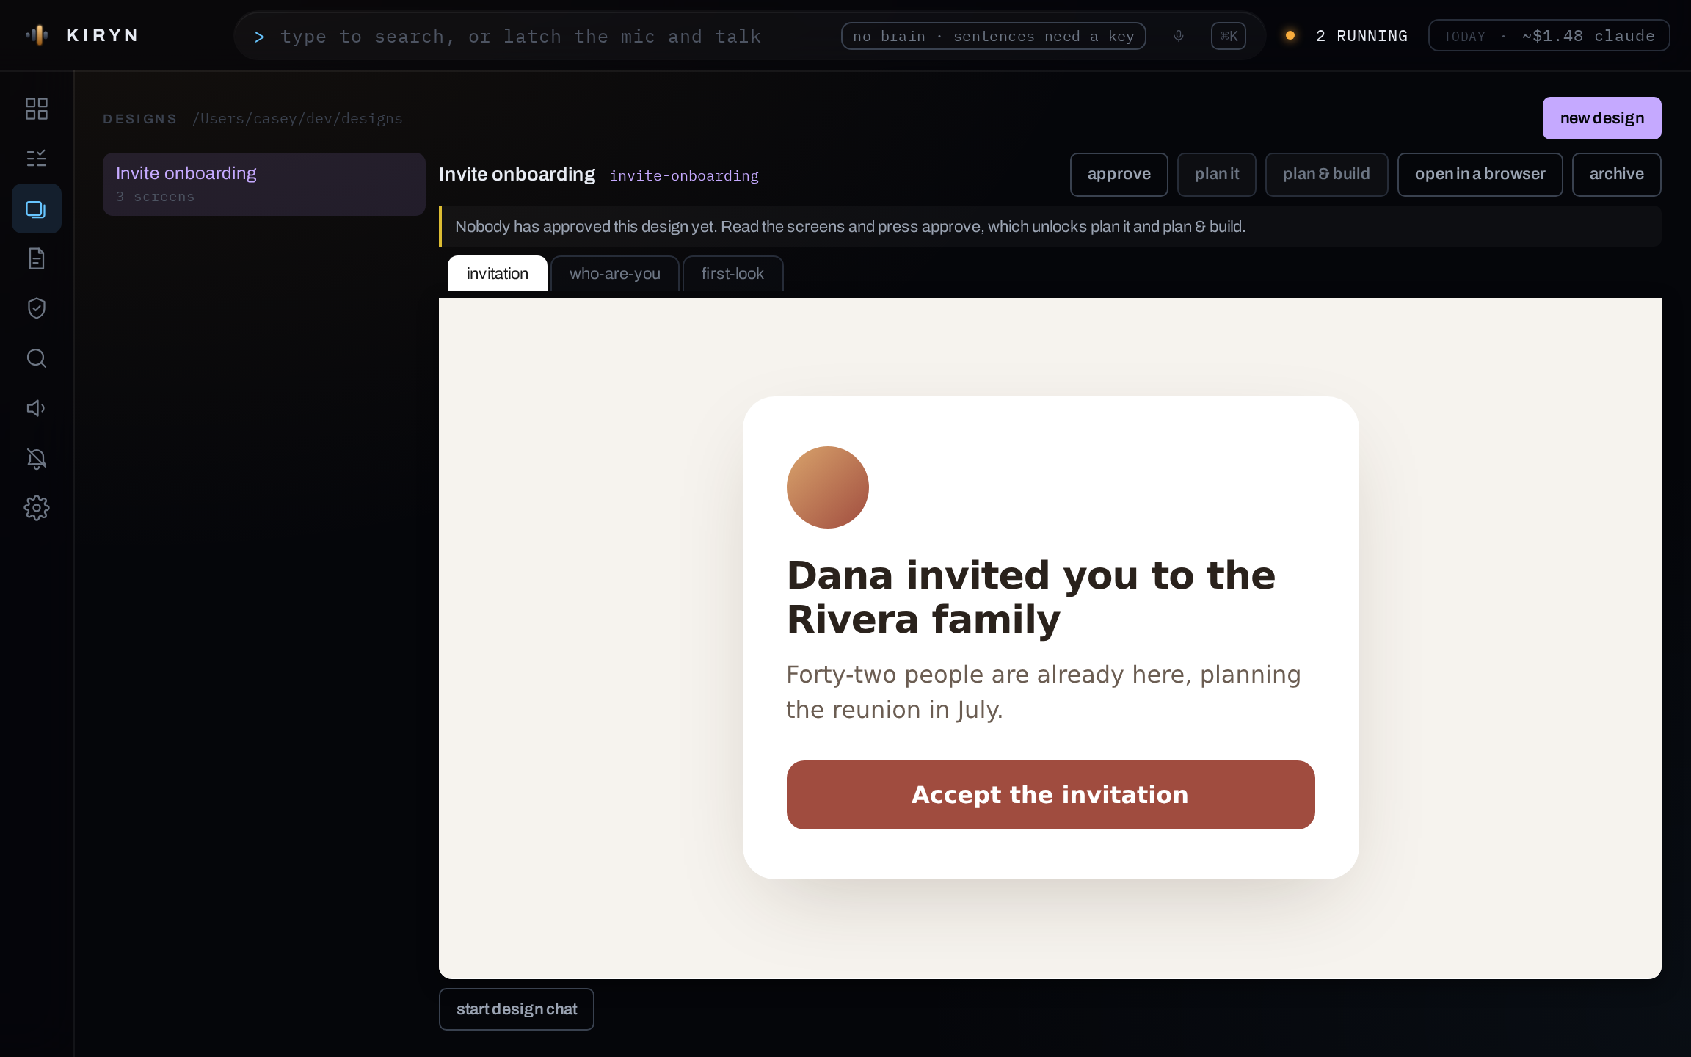Click the ⌘K shortcut badge
This screenshot has width=1691, height=1057.
coord(1229,36)
